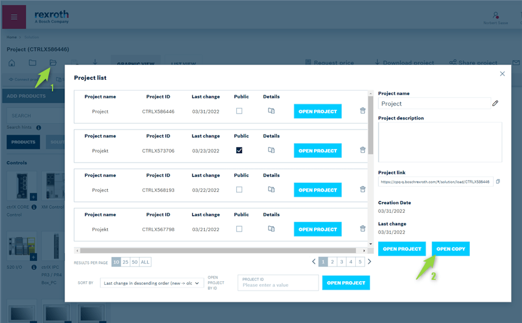Click OPEN COPY button
This screenshot has width=522, height=323.
[451, 249]
